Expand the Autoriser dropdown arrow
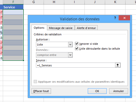136x102 pixels. tap(70, 45)
